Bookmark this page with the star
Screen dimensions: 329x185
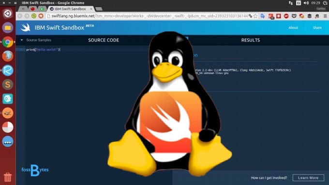(x=255, y=16)
